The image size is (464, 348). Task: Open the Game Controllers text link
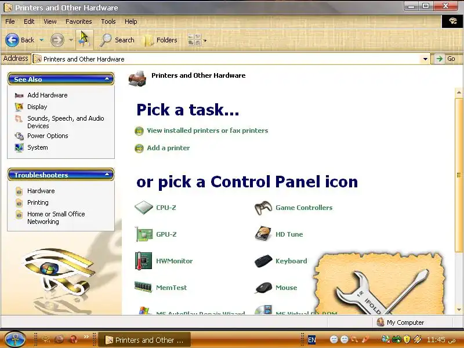pos(304,208)
